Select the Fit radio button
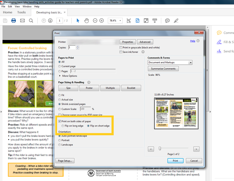Screen dimensions: 234x181 pyautogui.click(x=60, y=95)
